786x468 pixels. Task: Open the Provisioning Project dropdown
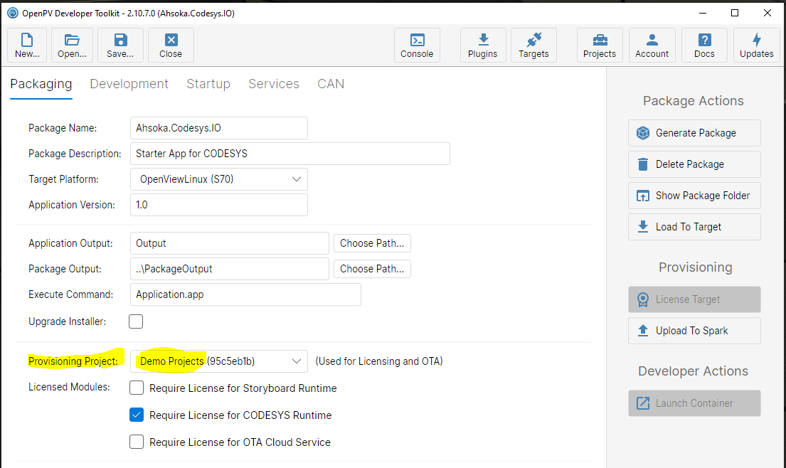point(219,361)
